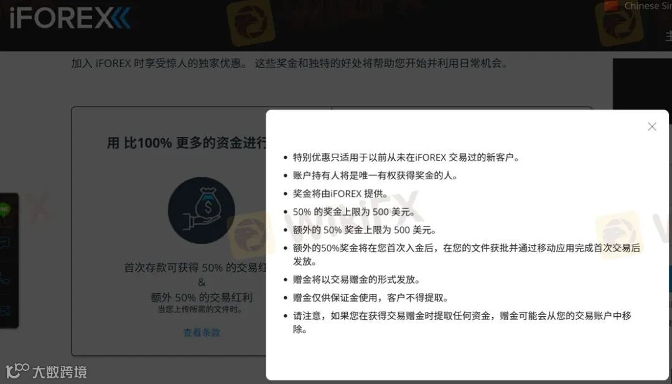Select the partially visible 主 menu item
672x384 pixels.
[x=668, y=36]
